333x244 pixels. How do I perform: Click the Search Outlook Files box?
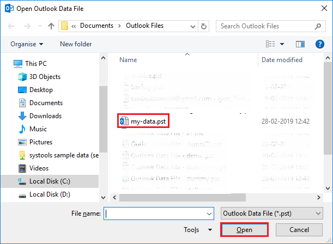270,26
